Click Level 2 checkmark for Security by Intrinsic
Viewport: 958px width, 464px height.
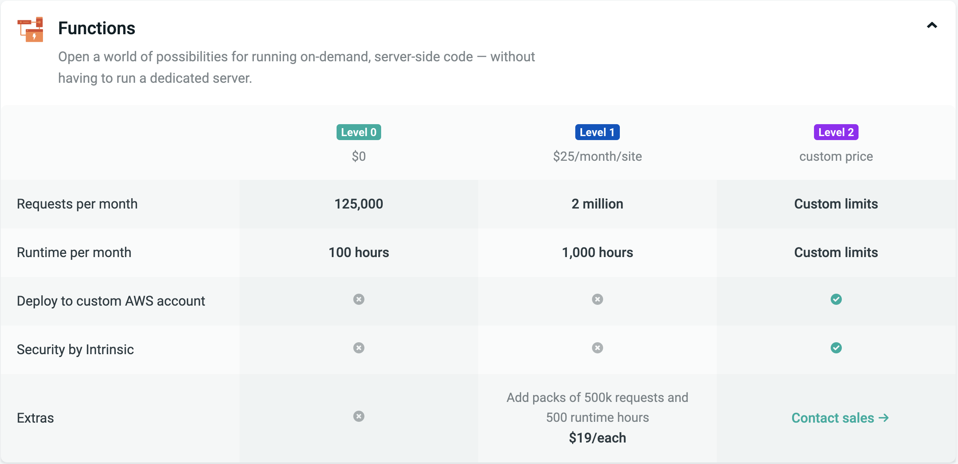pos(836,348)
